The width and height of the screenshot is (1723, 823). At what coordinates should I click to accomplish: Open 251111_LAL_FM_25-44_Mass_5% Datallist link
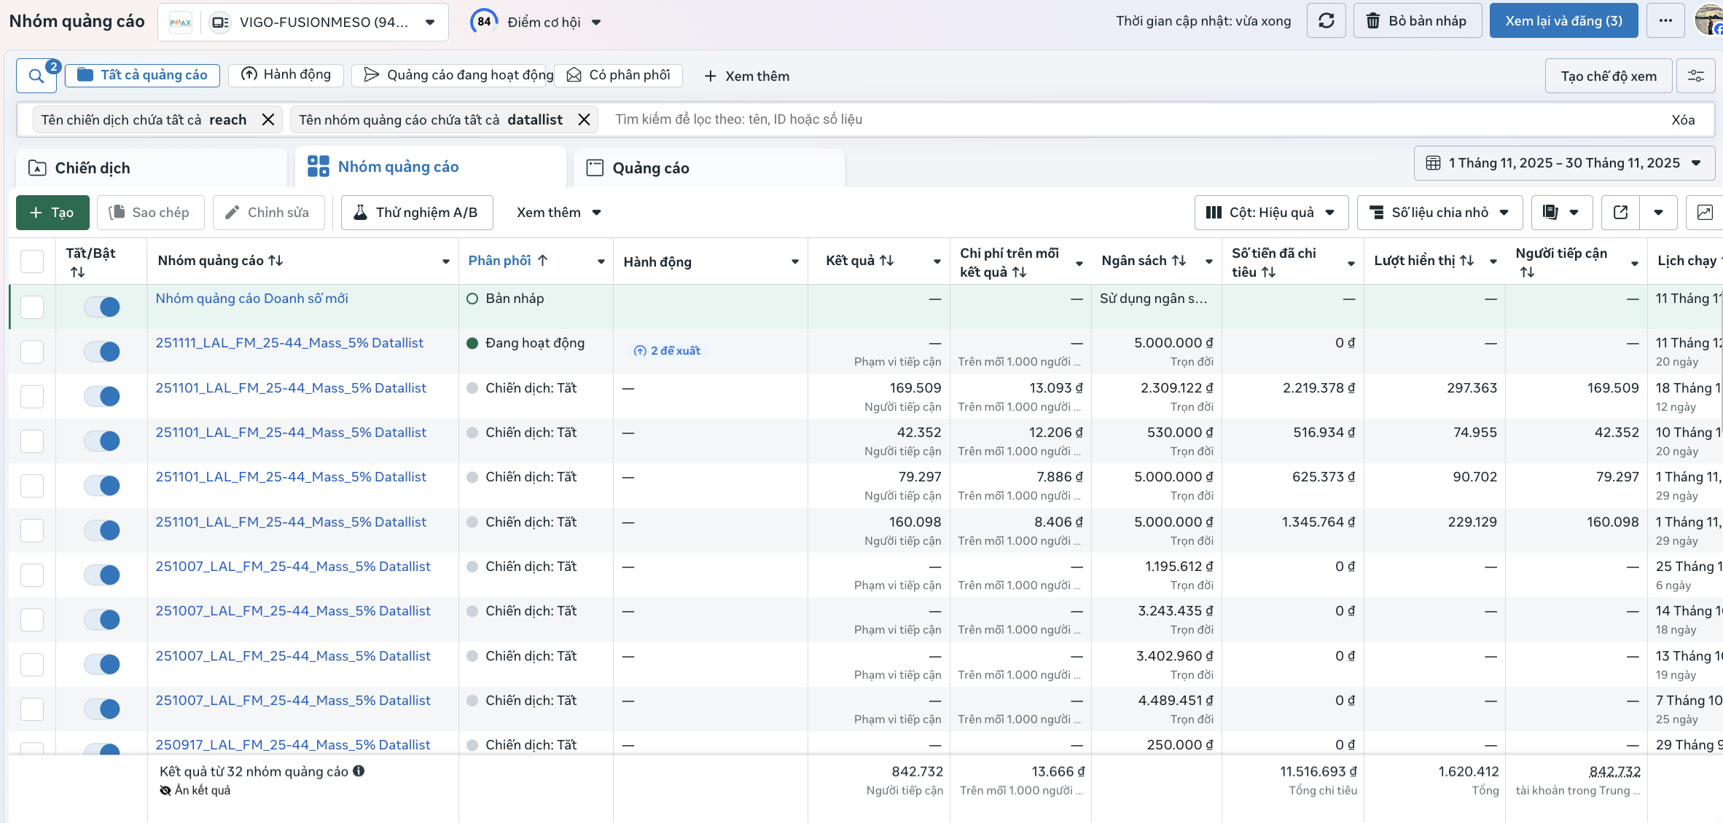289,343
